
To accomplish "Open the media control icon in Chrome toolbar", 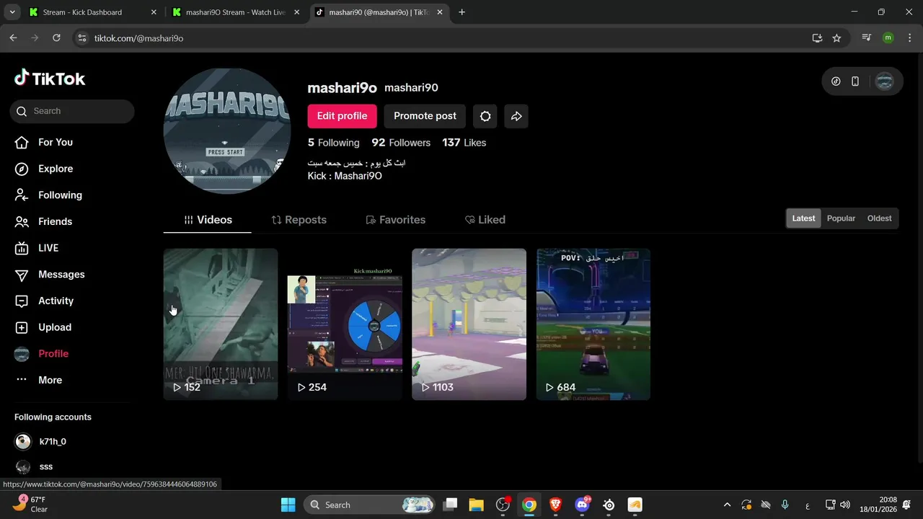I will point(867,38).
